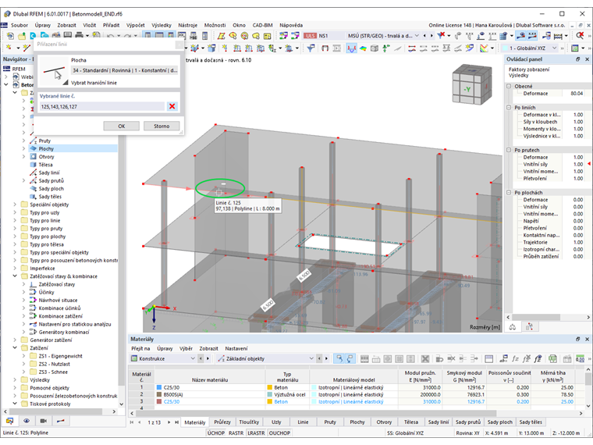Click the new model icon in toolbar
This screenshot has width=593, height=445.
click(x=10, y=36)
